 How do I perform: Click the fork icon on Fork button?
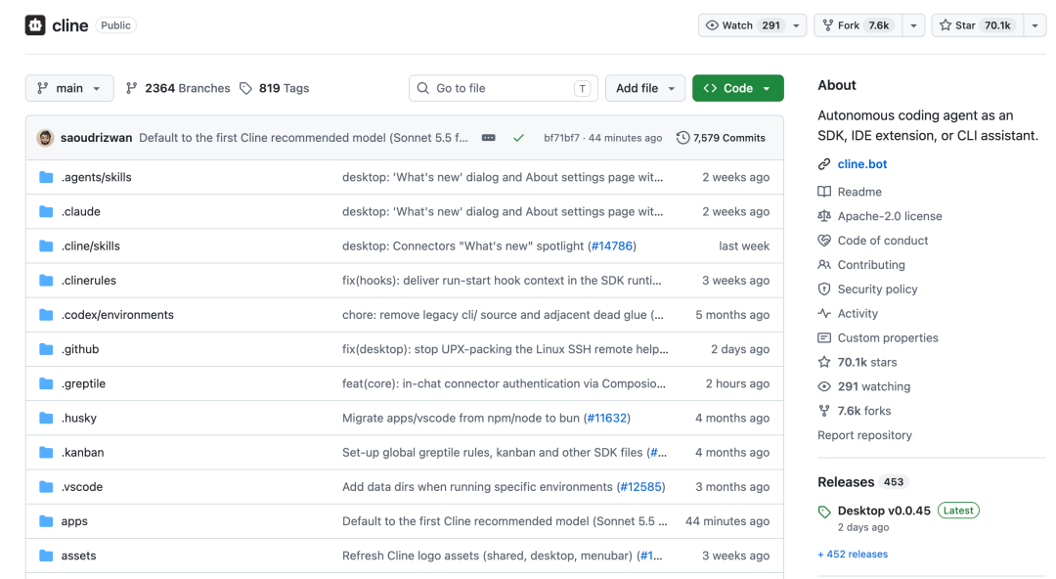click(828, 24)
